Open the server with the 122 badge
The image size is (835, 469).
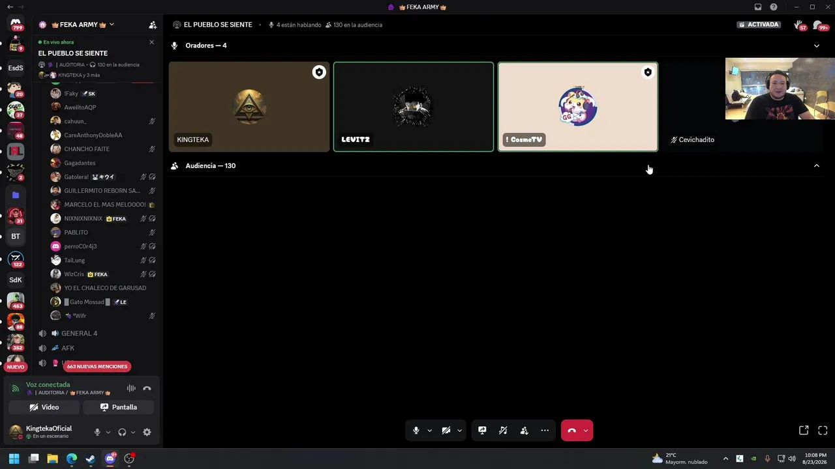tap(16, 259)
